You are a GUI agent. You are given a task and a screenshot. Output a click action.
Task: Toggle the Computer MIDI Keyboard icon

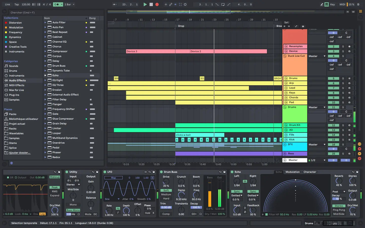pyautogui.click(x=326, y=4)
